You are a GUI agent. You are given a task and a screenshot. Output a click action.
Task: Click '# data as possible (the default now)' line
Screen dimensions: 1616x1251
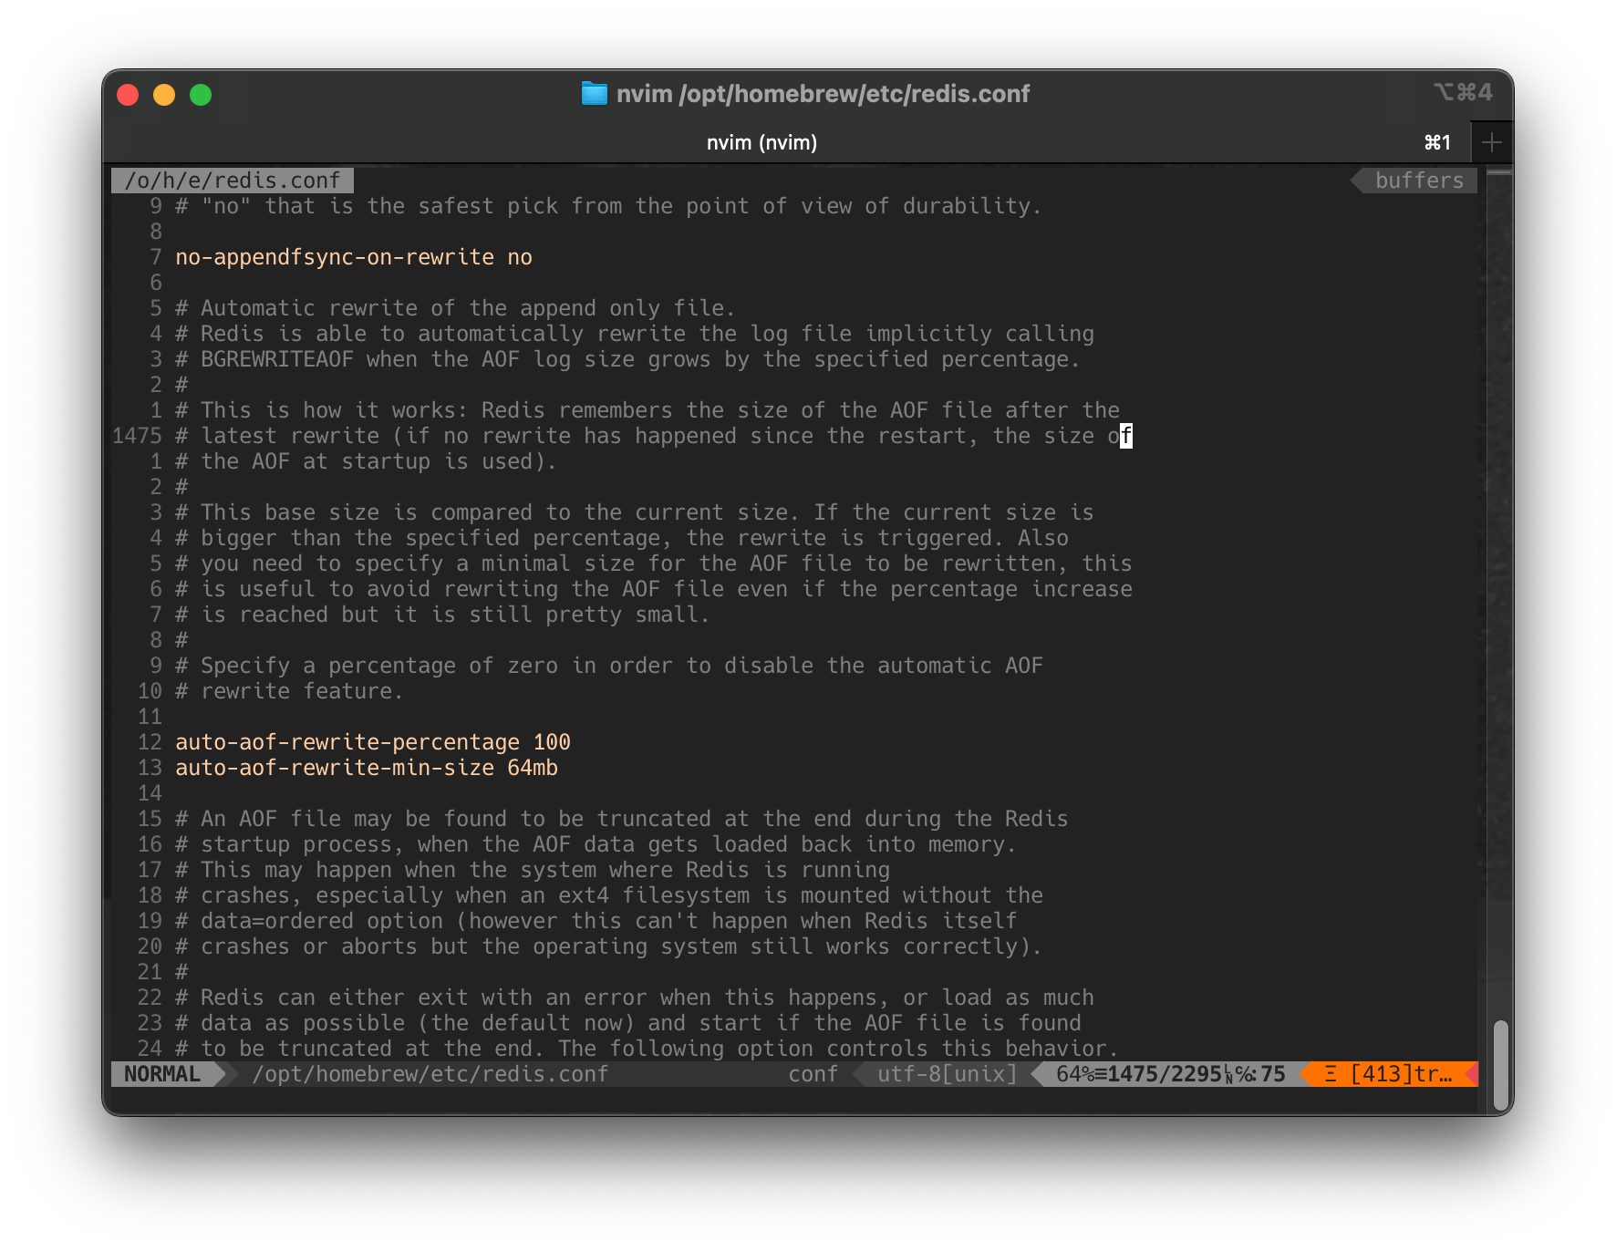point(628,1023)
